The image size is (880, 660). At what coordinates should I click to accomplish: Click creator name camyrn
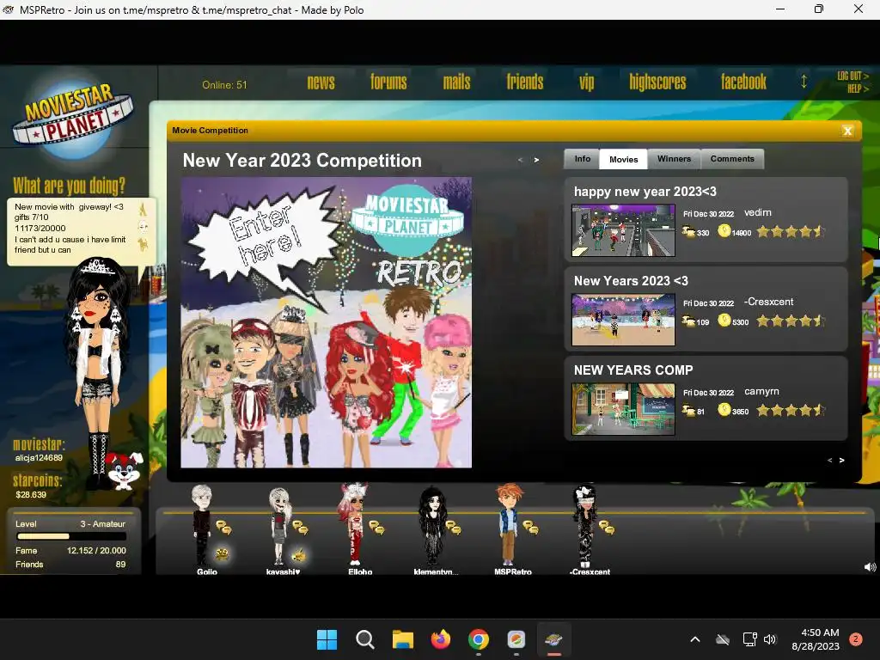[761, 392]
